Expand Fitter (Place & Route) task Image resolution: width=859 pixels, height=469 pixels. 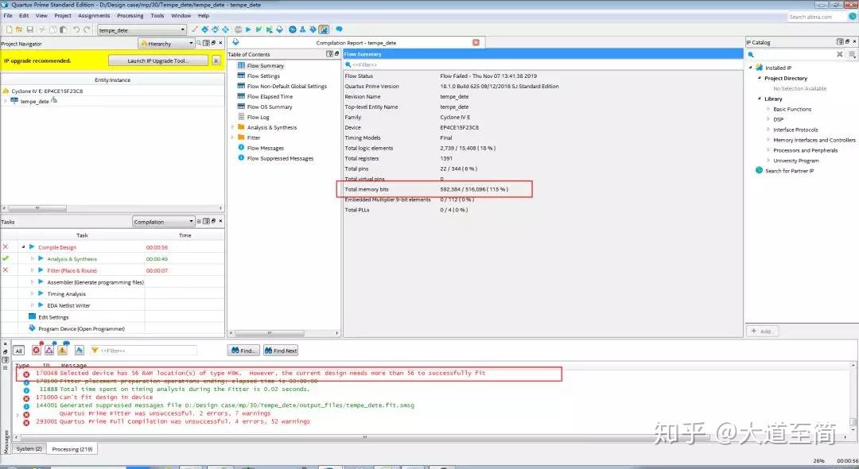coord(33,270)
